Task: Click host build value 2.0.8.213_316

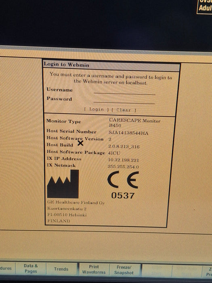Action: (x=124, y=146)
